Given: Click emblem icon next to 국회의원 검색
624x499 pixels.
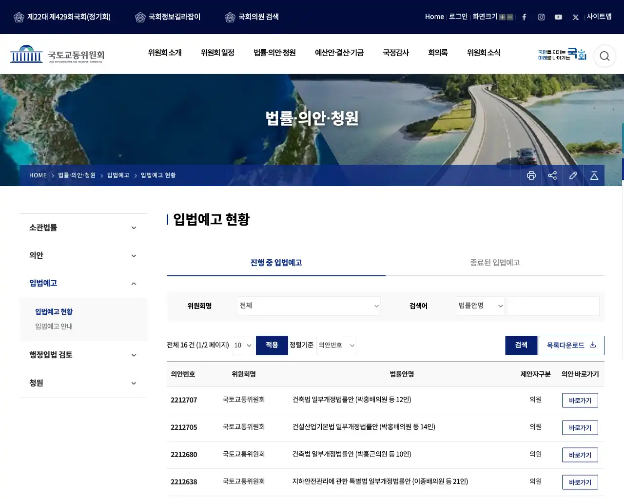Looking at the screenshot, I should click(230, 18).
